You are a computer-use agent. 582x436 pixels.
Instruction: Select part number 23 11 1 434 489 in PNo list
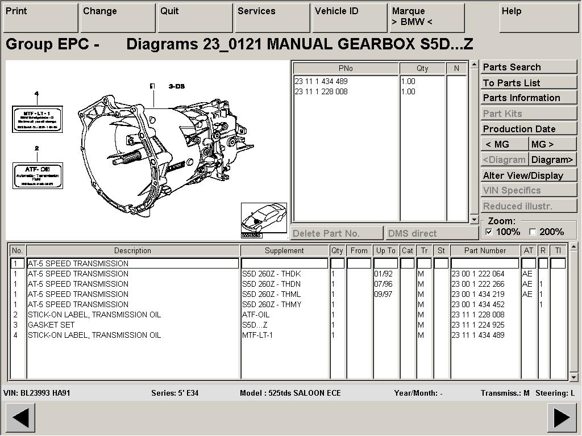(x=322, y=81)
